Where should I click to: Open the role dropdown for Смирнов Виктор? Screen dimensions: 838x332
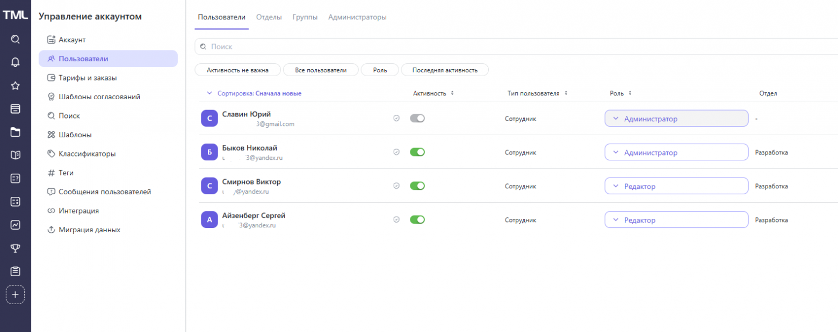[676, 186]
